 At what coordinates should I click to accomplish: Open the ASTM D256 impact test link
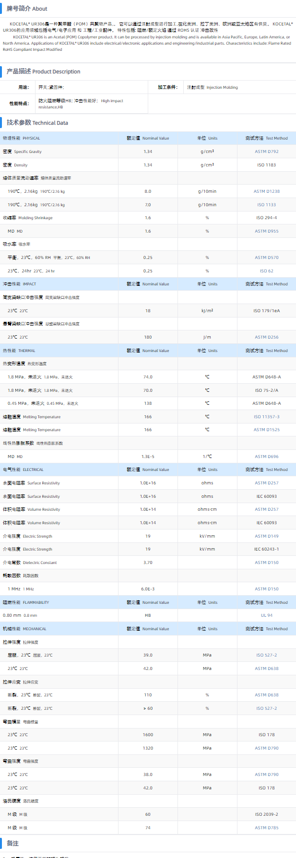pyautogui.click(x=266, y=337)
